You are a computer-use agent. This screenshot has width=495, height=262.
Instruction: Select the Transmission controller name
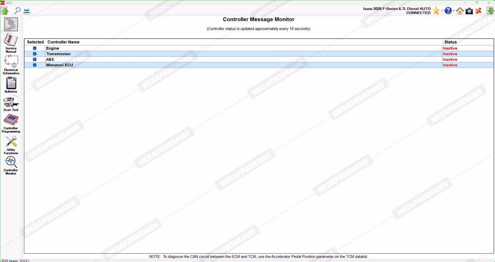(x=58, y=54)
